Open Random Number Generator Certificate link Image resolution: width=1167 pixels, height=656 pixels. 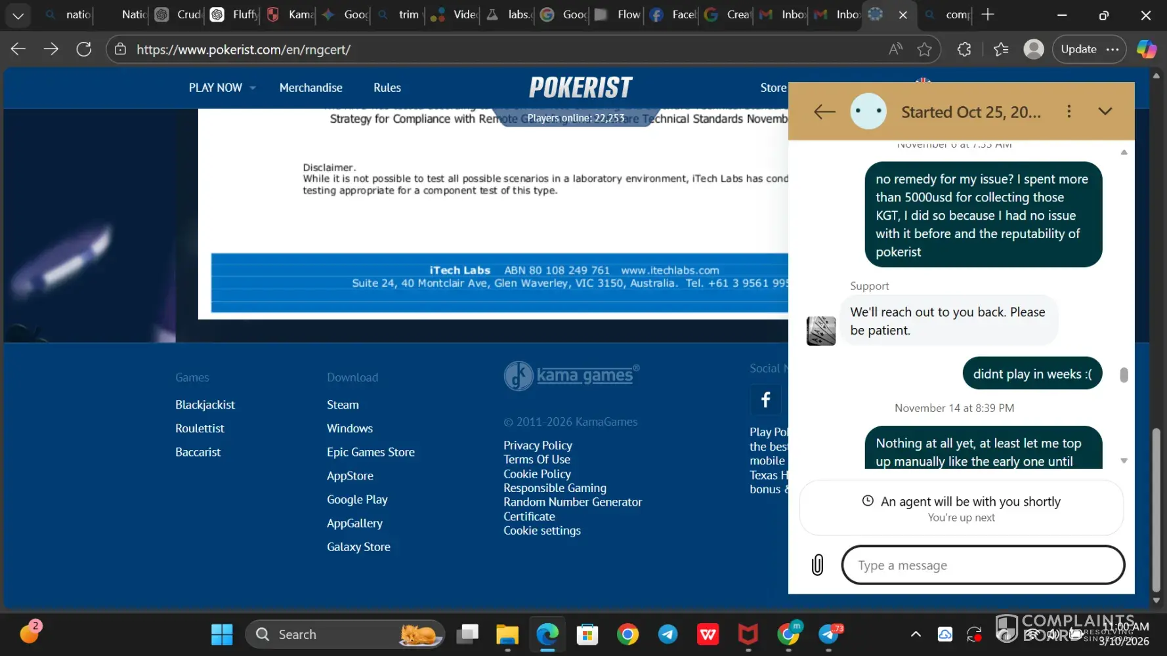coord(572,509)
